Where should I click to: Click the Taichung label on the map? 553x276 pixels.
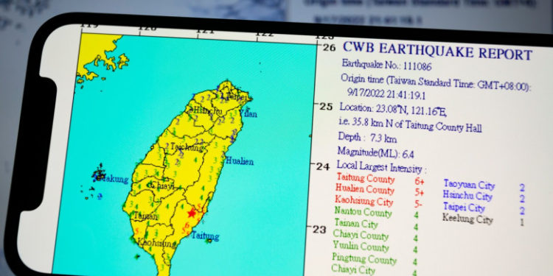tap(187, 146)
